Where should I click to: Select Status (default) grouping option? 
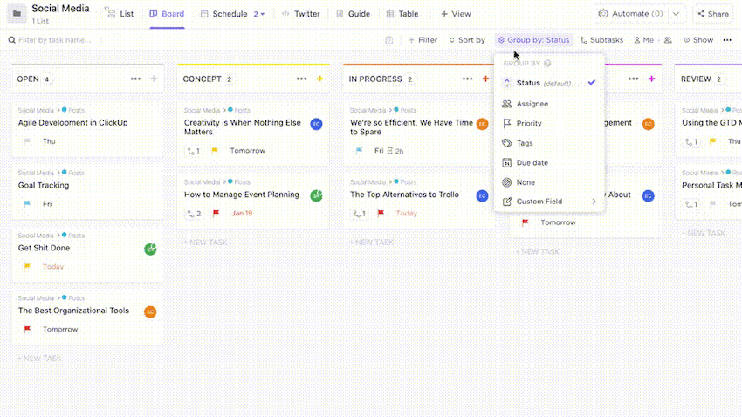(549, 83)
